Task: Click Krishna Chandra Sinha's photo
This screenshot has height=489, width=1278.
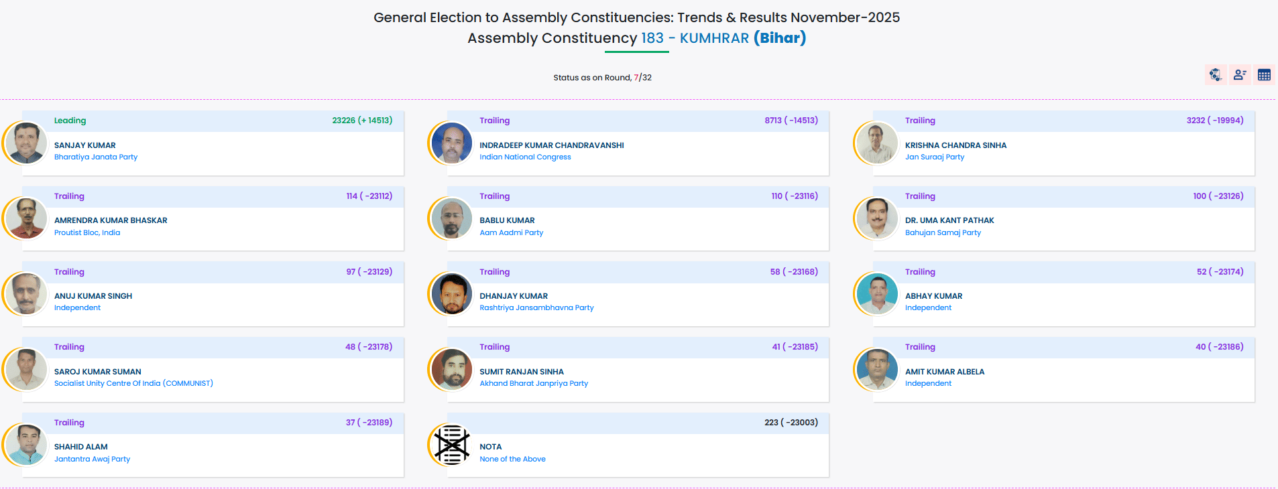Action: pyautogui.click(x=877, y=143)
